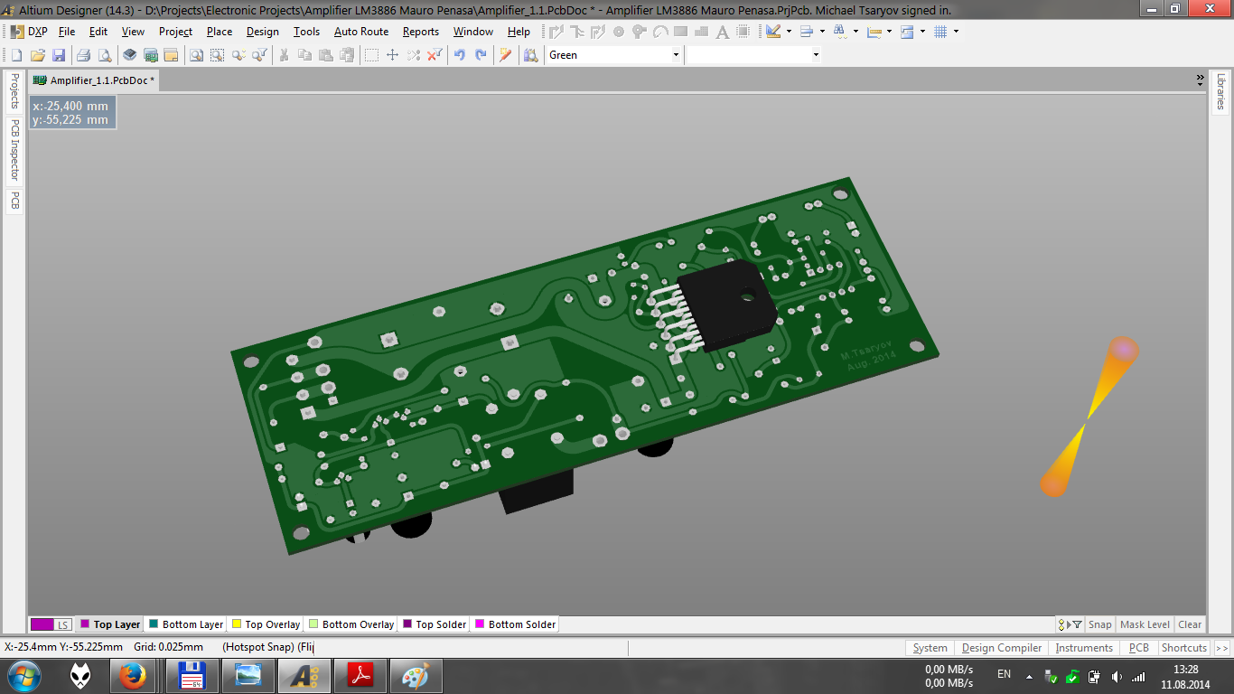Click the Mask Level button

coord(1145,624)
